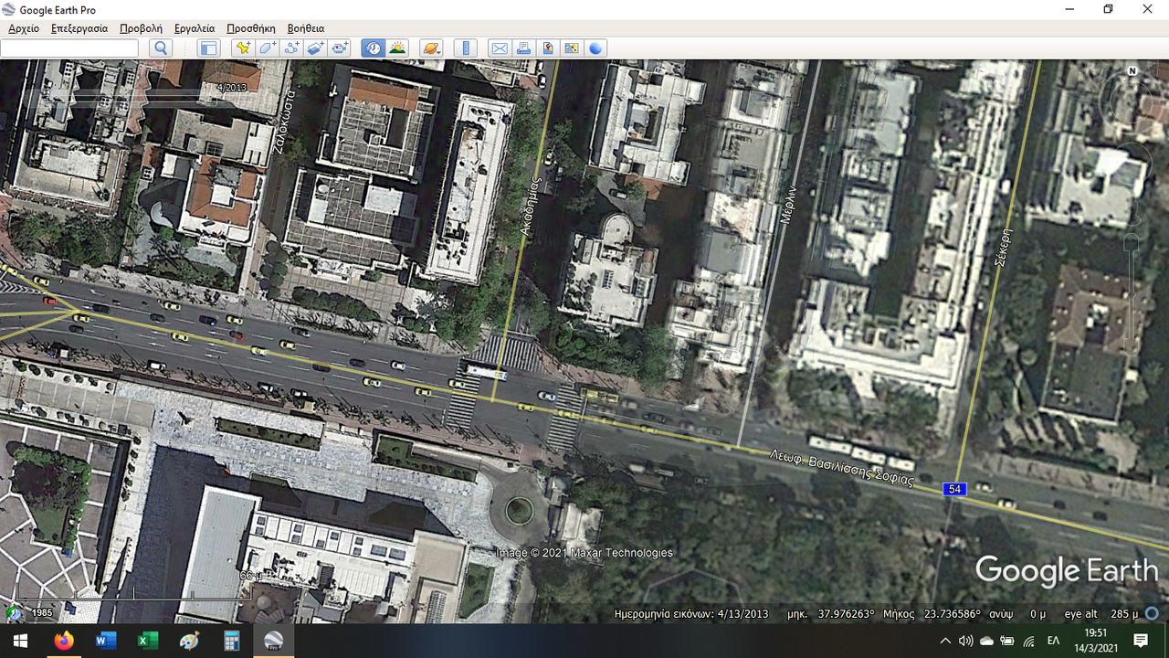Click Google Earth Pro taskbar icon
Image resolution: width=1169 pixels, height=658 pixels.
click(273, 641)
